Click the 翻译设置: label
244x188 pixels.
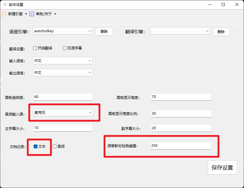[x=17, y=49]
